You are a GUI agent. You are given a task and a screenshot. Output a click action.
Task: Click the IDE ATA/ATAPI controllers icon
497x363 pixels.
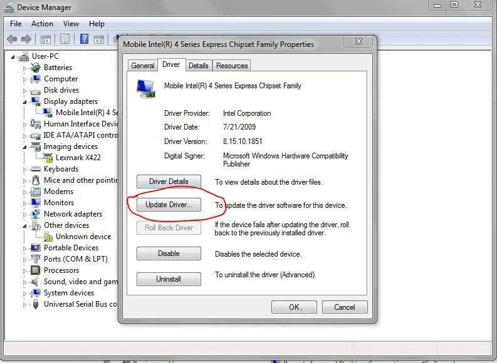36,136
